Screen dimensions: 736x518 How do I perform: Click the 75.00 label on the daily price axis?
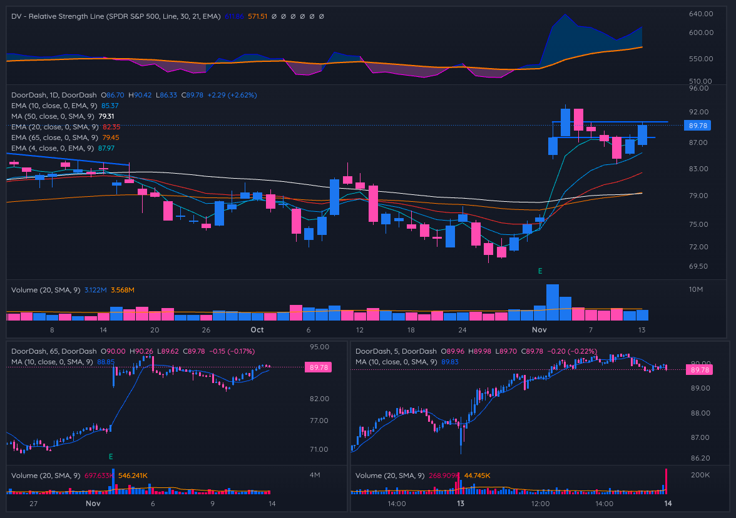[698, 224]
